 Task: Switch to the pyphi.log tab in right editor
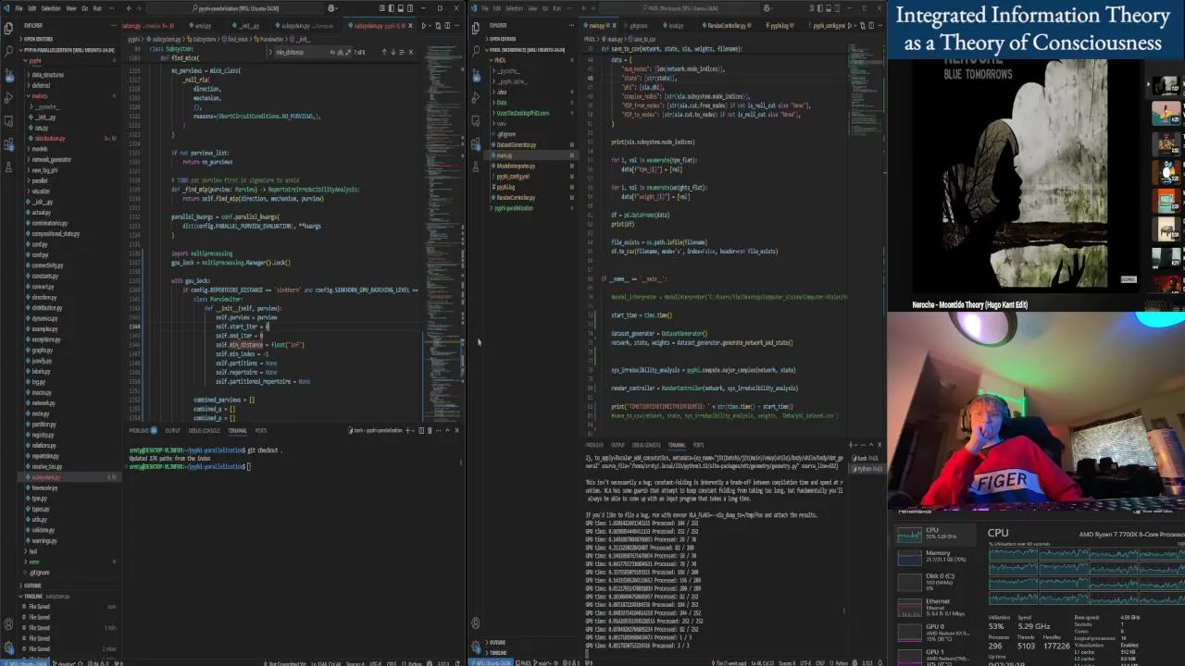pyautogui.click(x=780, y=26)
